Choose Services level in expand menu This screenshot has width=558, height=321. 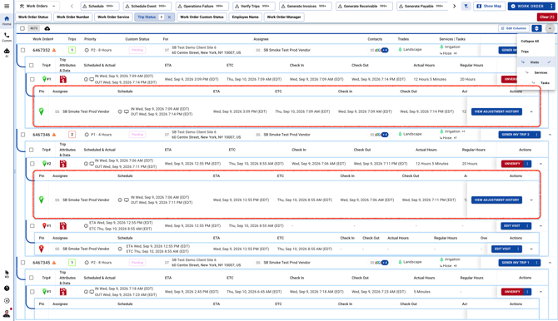(x=536, y=72)
